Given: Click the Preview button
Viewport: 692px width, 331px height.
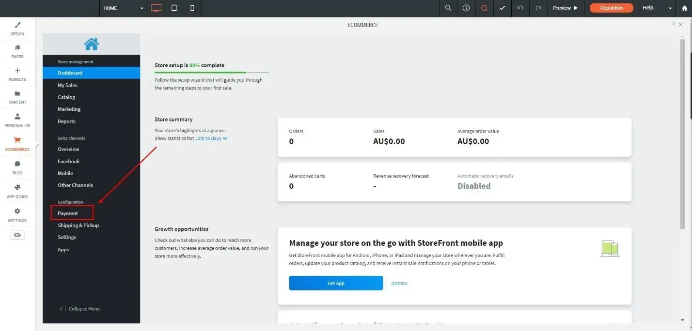Looking at the screenshot, I should (x=566, y=8).
